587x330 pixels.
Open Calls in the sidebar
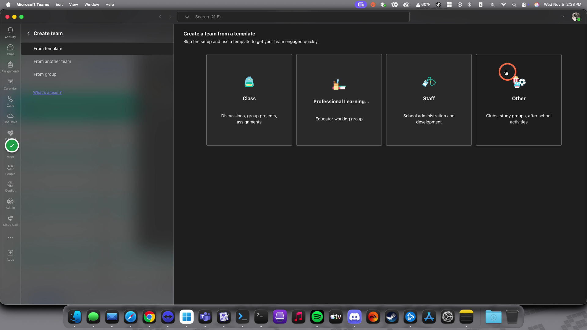click(x=10, y=101)
